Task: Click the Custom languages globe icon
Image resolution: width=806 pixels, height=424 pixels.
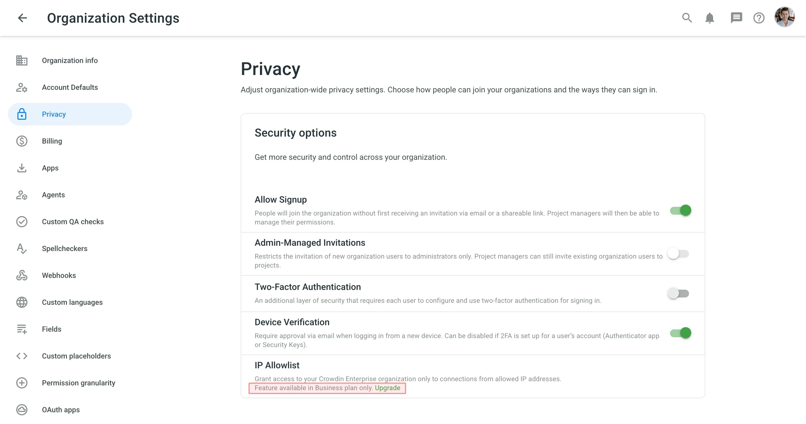Action: (x=22, y=302)
